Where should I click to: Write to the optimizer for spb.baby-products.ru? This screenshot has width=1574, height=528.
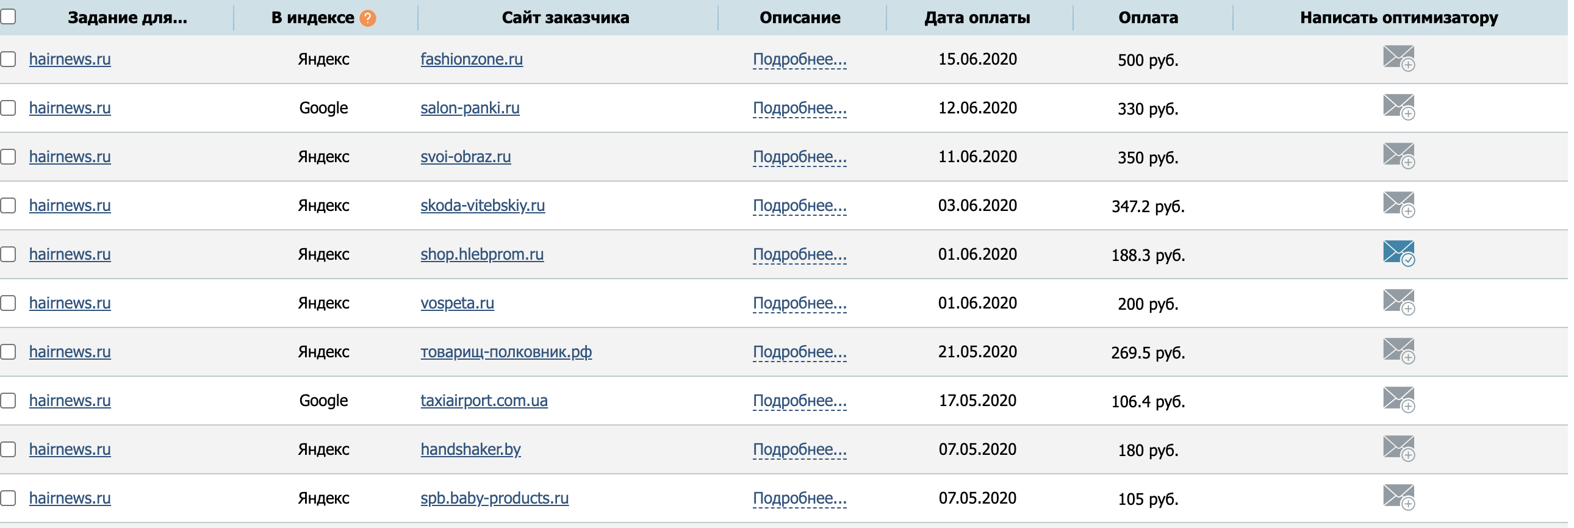coord(1398,497)
